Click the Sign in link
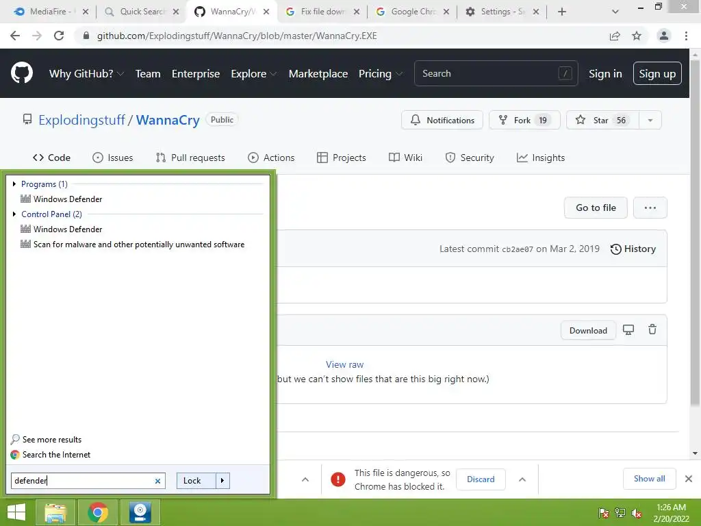Viewport: 701px width, 526px height. [605, 74]
